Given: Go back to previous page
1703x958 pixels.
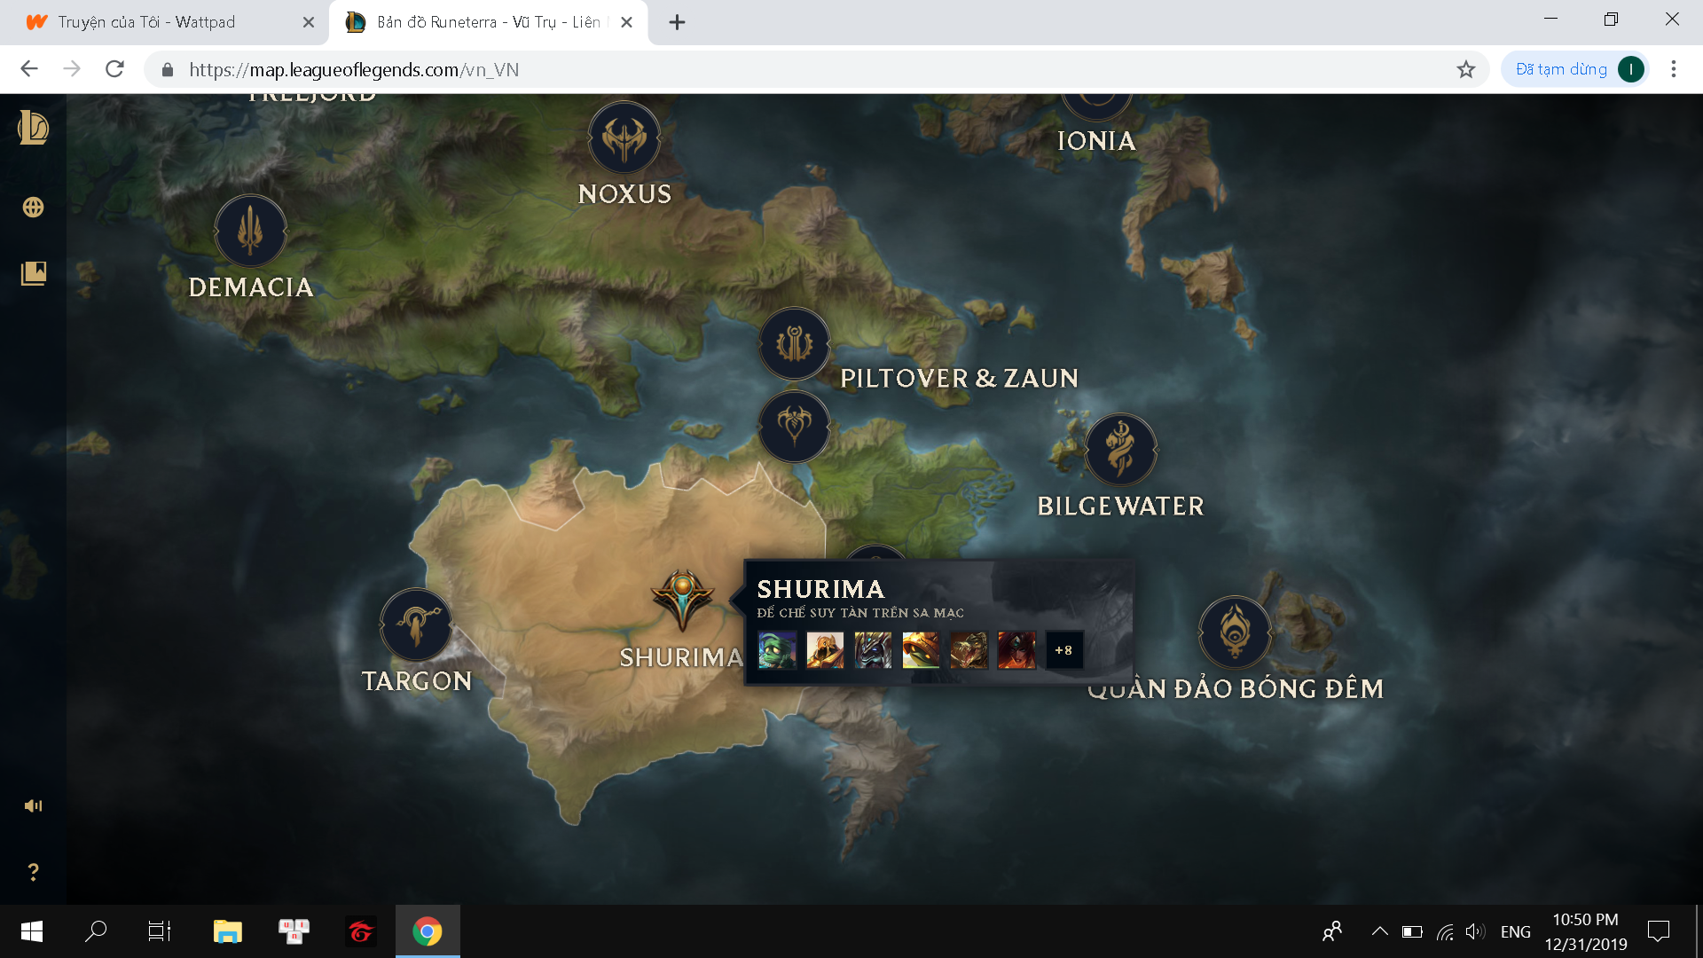Looking at the screenshot, I should 29,69.
